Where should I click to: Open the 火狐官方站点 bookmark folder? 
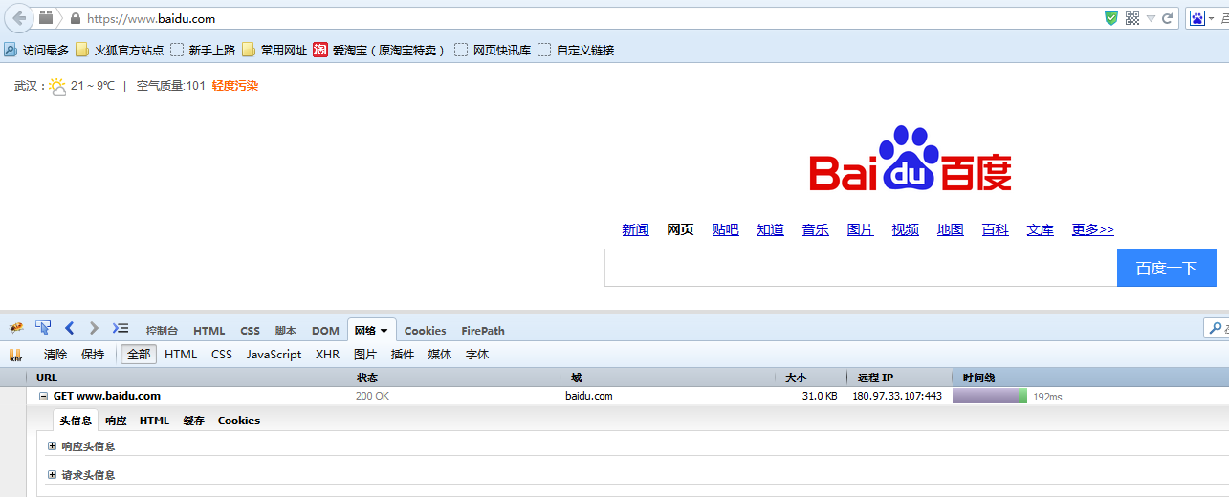point(120,50)
